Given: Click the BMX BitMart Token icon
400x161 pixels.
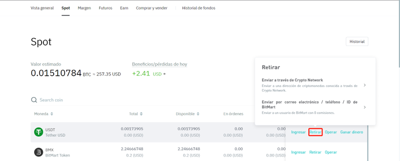Looking at the screenshot, I should (x=39, y=152).
